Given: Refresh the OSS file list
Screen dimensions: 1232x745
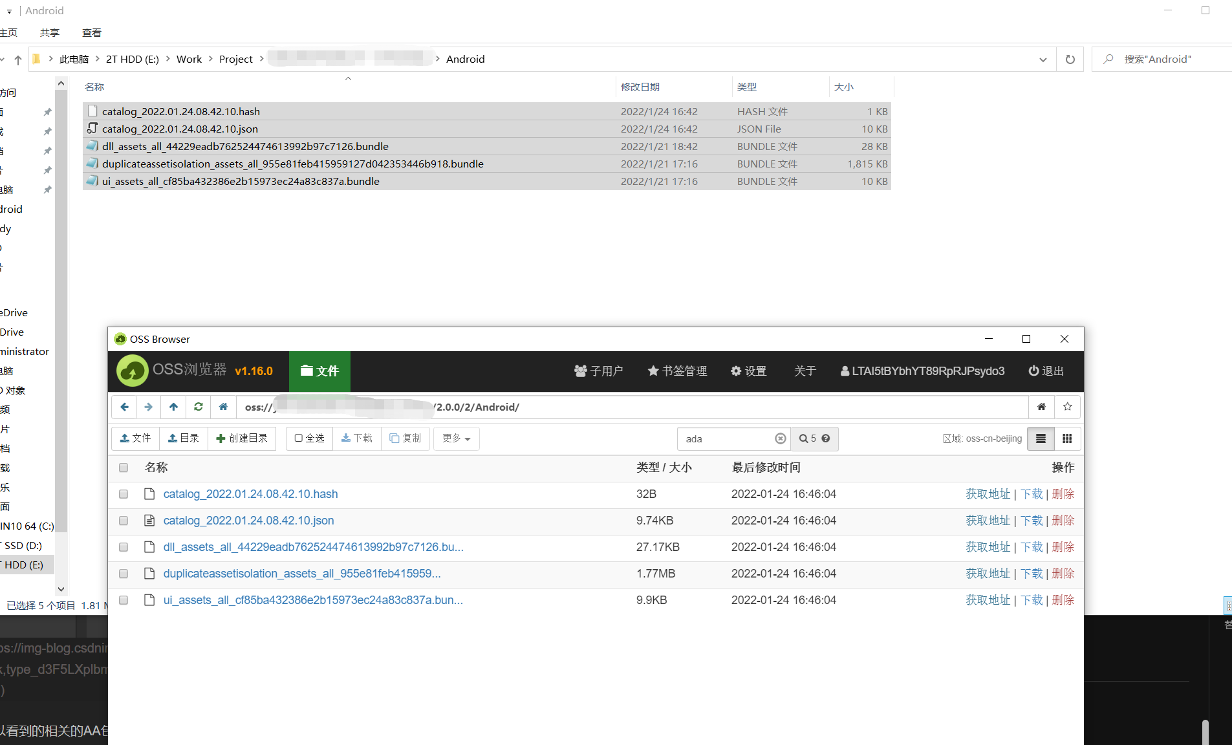Looking at the screenshot, I should [x=198, y=407].
